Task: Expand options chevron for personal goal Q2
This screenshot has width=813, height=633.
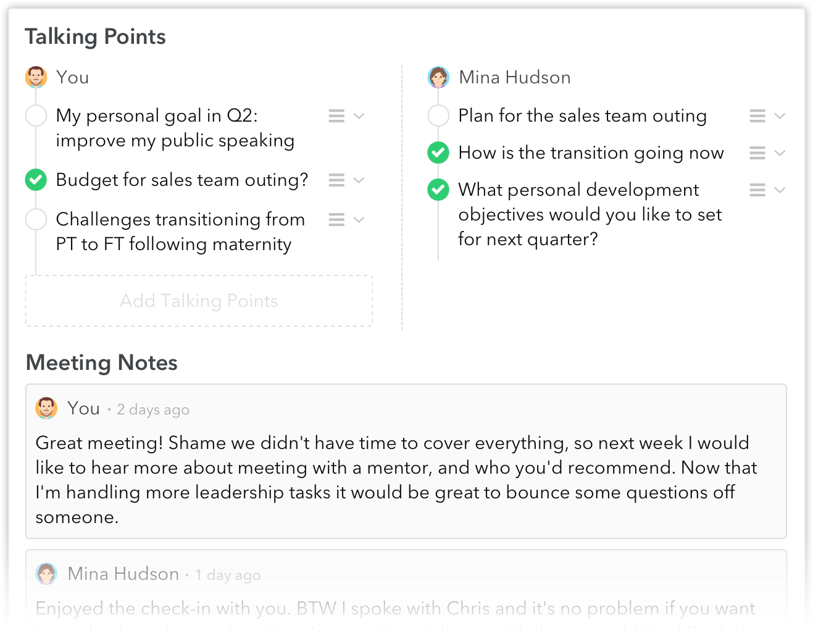Action: pos(359,116)
